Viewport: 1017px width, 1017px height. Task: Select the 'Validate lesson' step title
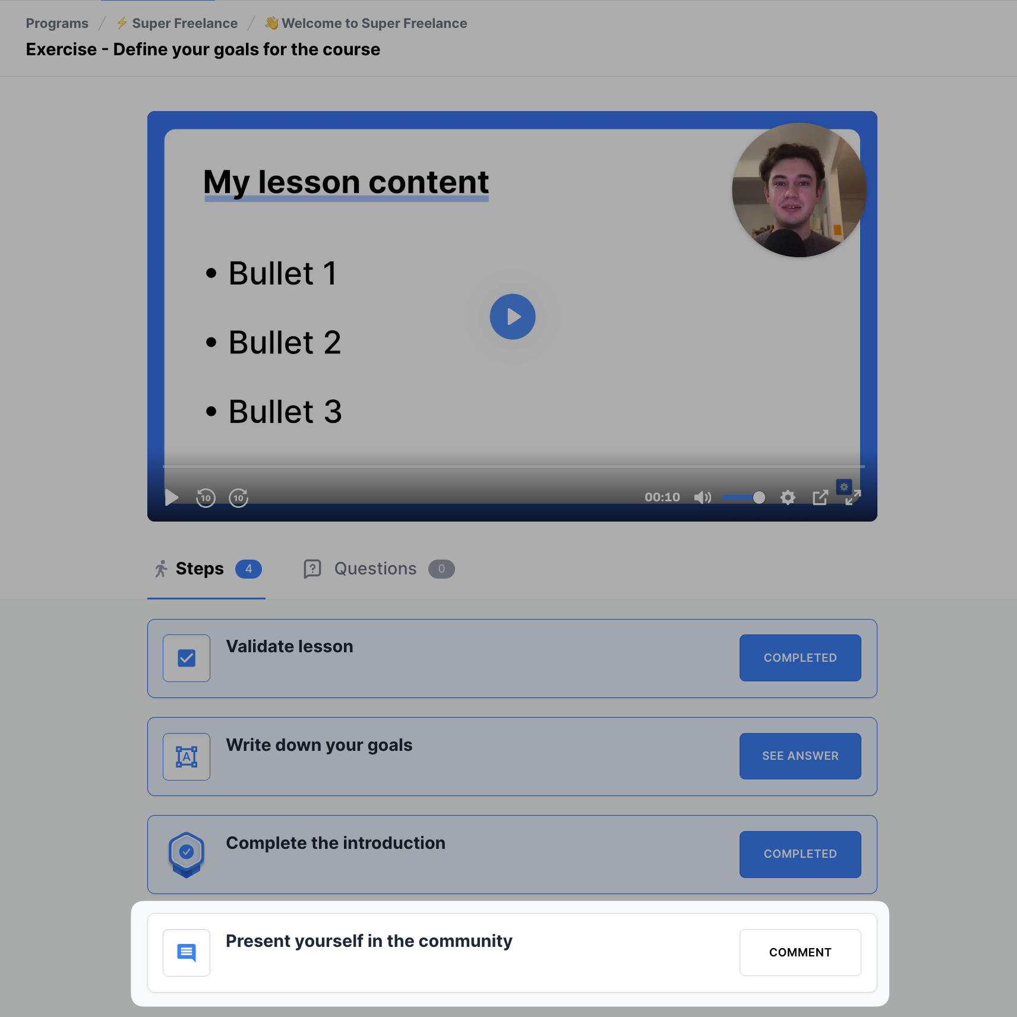(289, 646)
